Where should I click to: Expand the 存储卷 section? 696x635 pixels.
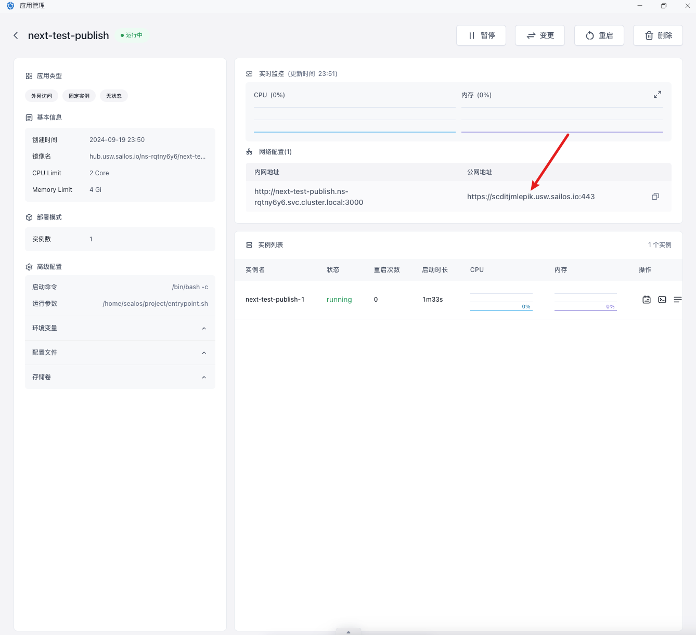click(120, 377)
